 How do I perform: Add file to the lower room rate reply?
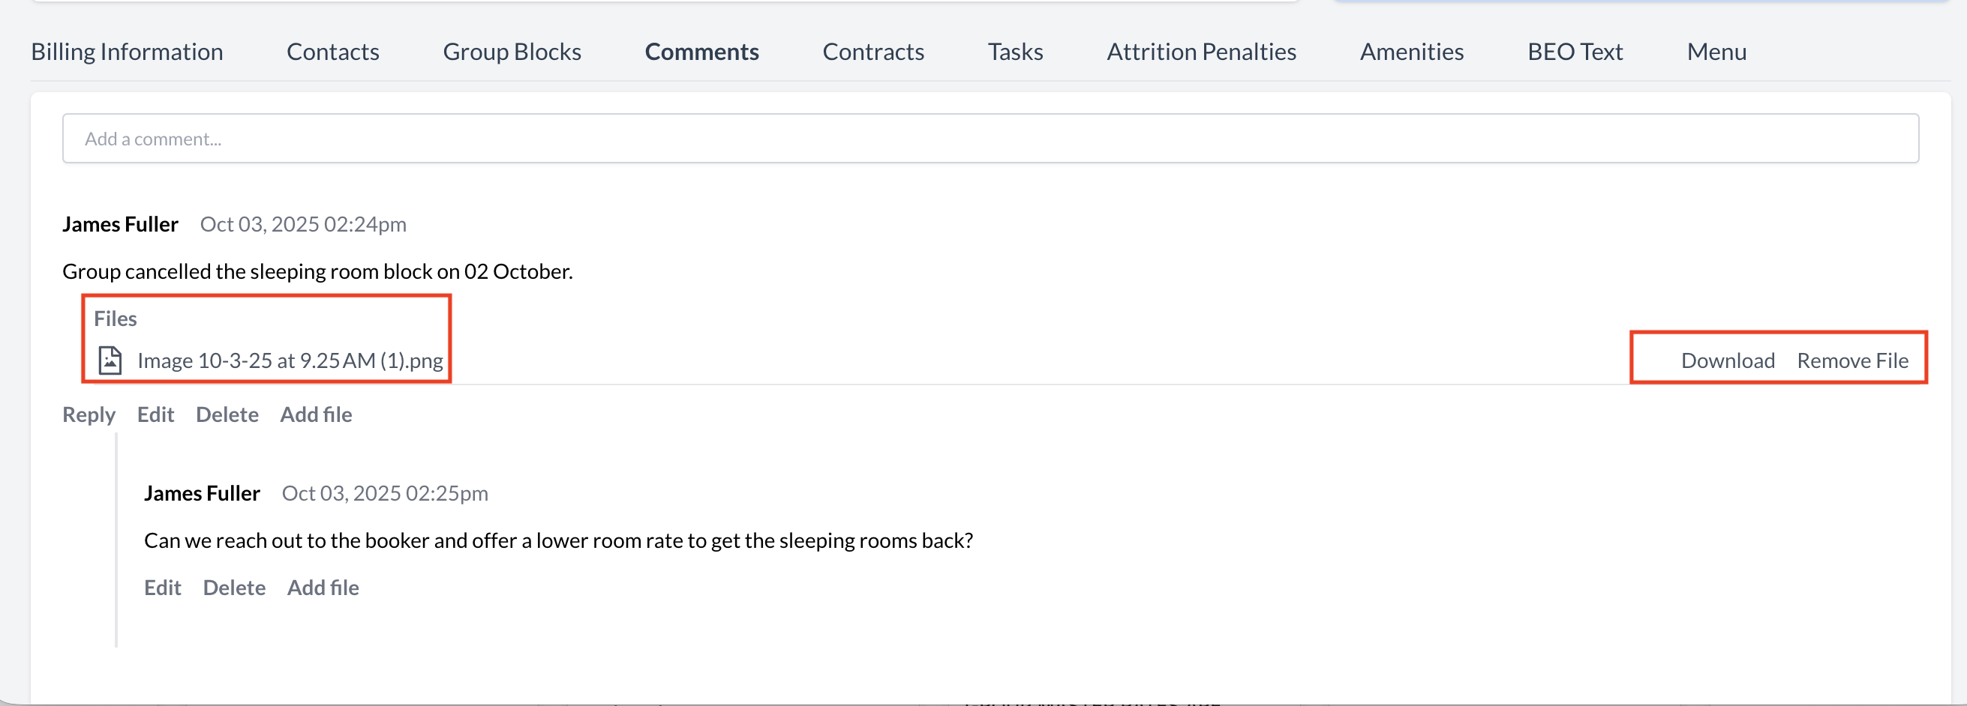coord(323,588)
